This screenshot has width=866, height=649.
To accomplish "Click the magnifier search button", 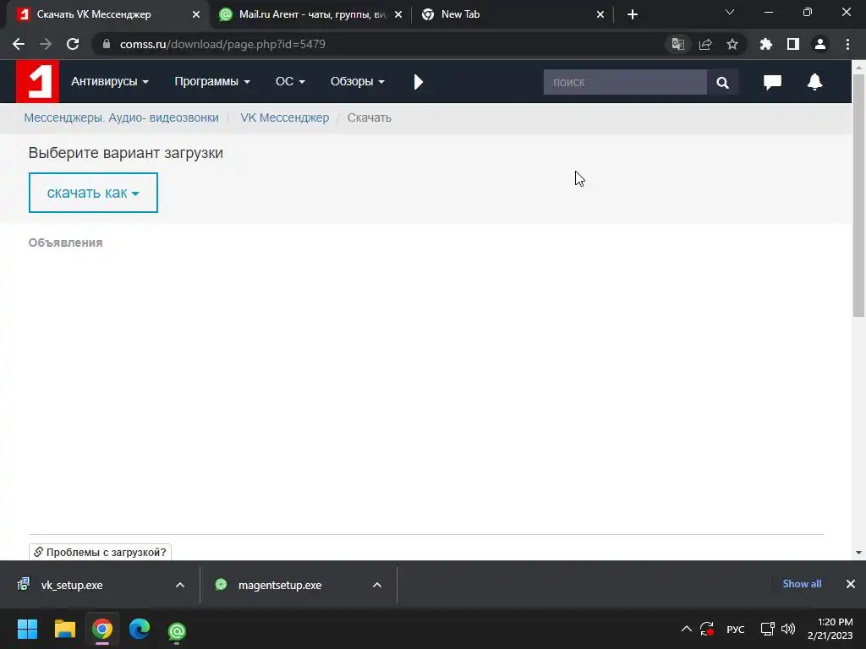I will [x=722, y=82].
